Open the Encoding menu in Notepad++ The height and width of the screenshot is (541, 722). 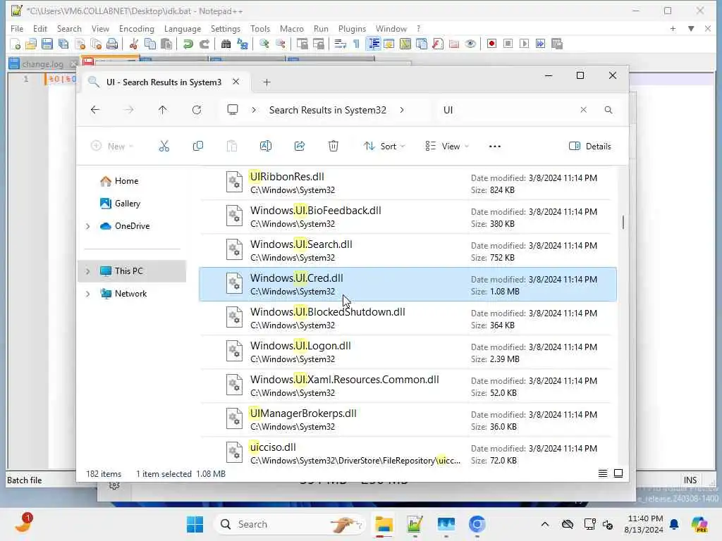click(136, 28)
